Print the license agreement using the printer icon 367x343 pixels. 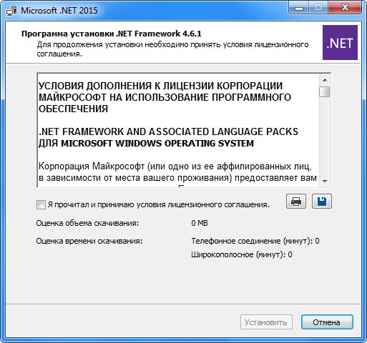296,202
